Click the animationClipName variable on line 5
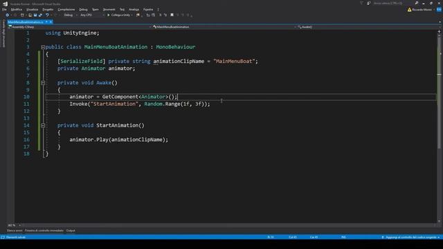The height and width of the screenshot is (249, 443). pos(179,62)
